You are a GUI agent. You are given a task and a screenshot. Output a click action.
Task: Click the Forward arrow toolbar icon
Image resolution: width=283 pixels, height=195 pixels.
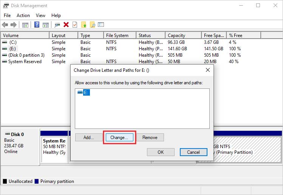click(x=14, y=25)
